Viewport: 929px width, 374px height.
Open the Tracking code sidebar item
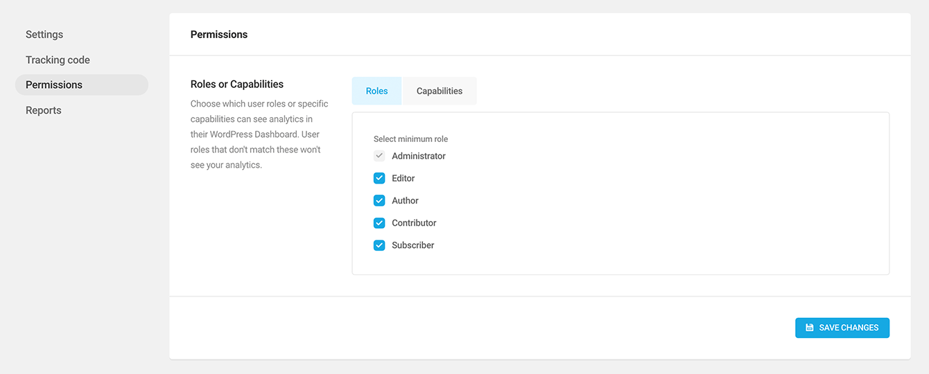click(x=58, y=60)
